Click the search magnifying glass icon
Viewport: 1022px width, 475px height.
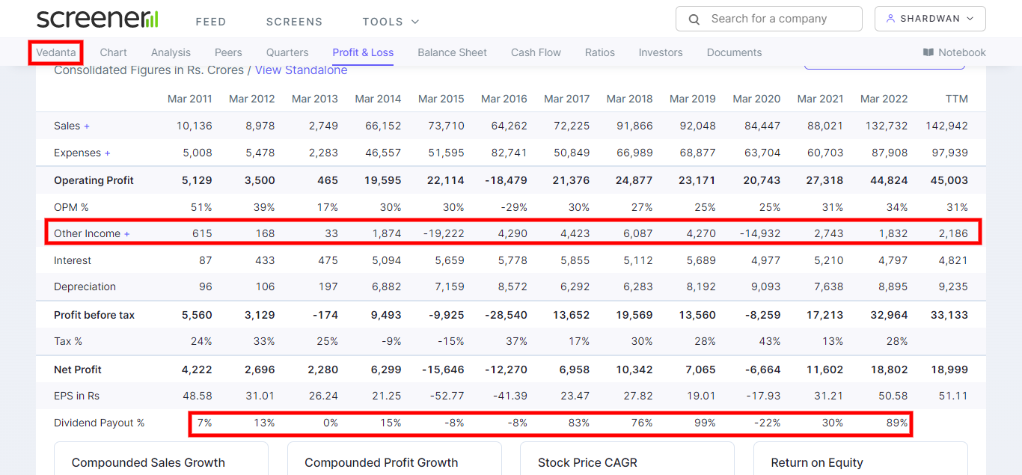(x=693, y=19)
